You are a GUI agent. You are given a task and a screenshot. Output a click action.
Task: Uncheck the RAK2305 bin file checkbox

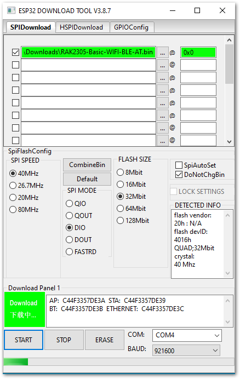[x=15, y=52]
